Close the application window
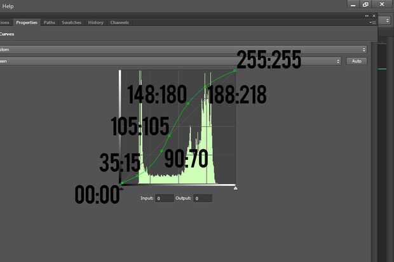This screenshot has width=394, height=262. pyautogui.click(x=382, y=4)
